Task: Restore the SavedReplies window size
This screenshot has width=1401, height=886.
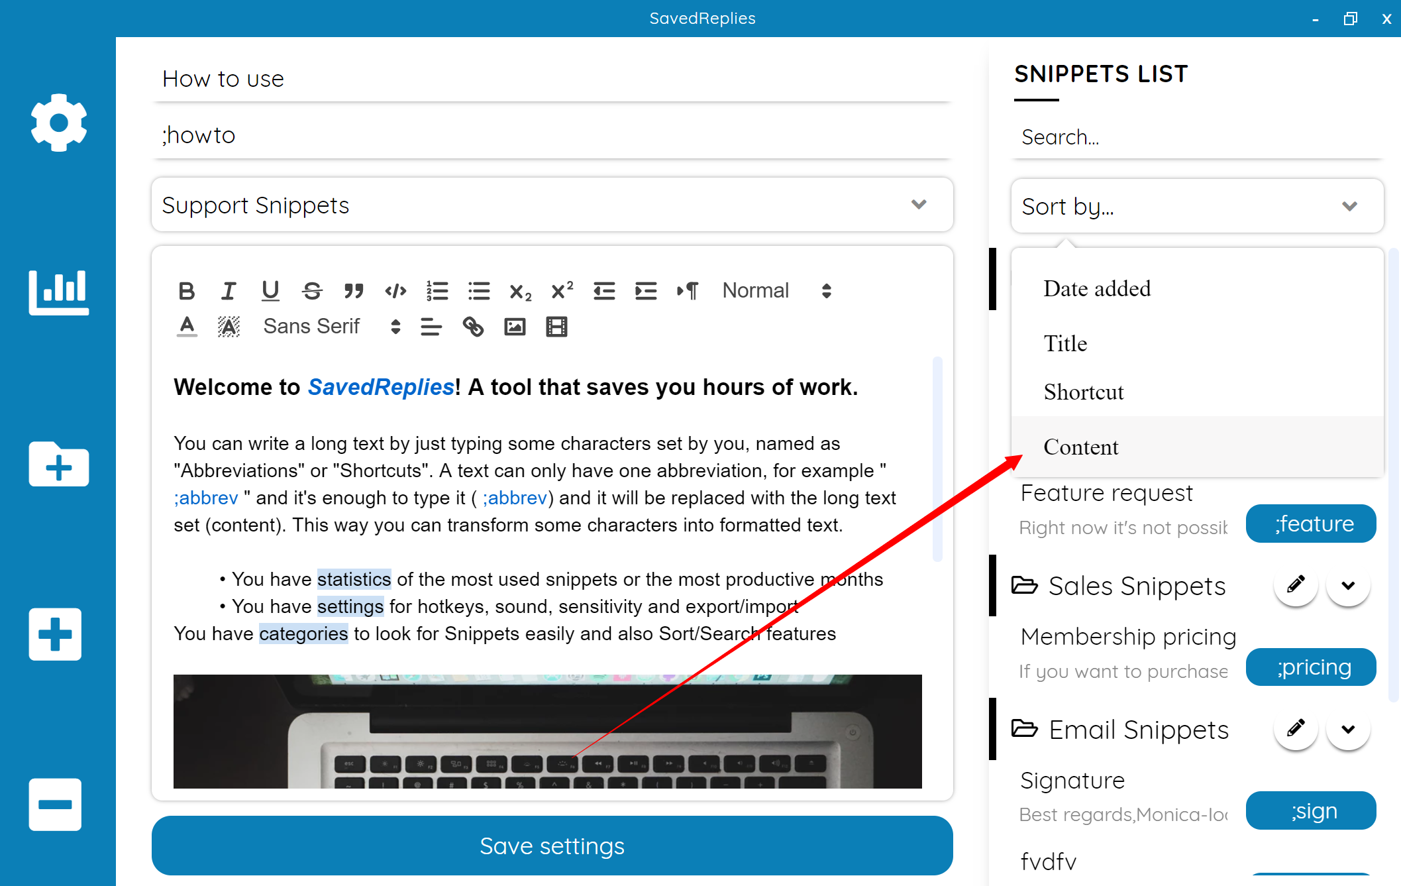Action: [x=1351, y=19]
